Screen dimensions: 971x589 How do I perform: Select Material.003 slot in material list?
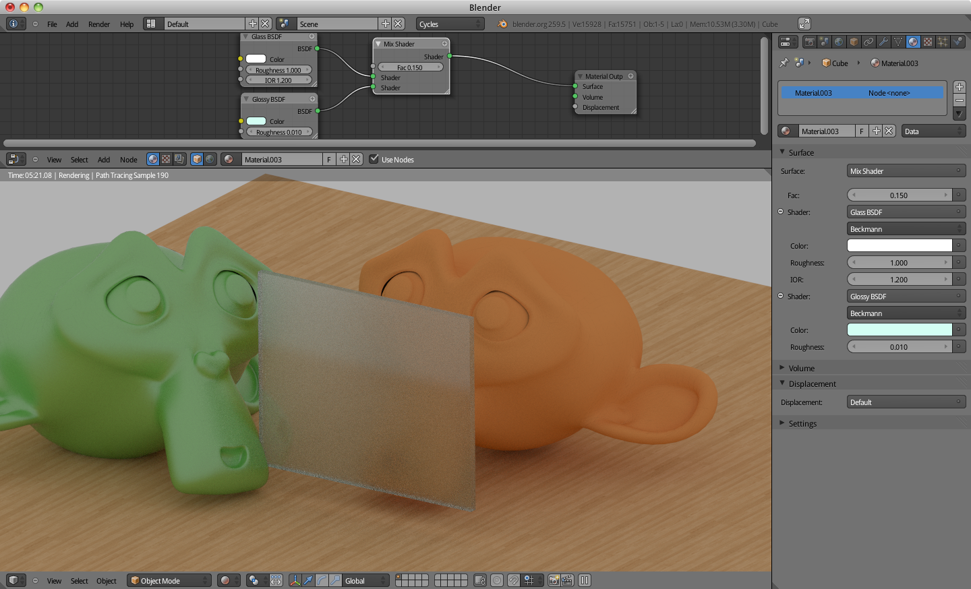[862, 92]
